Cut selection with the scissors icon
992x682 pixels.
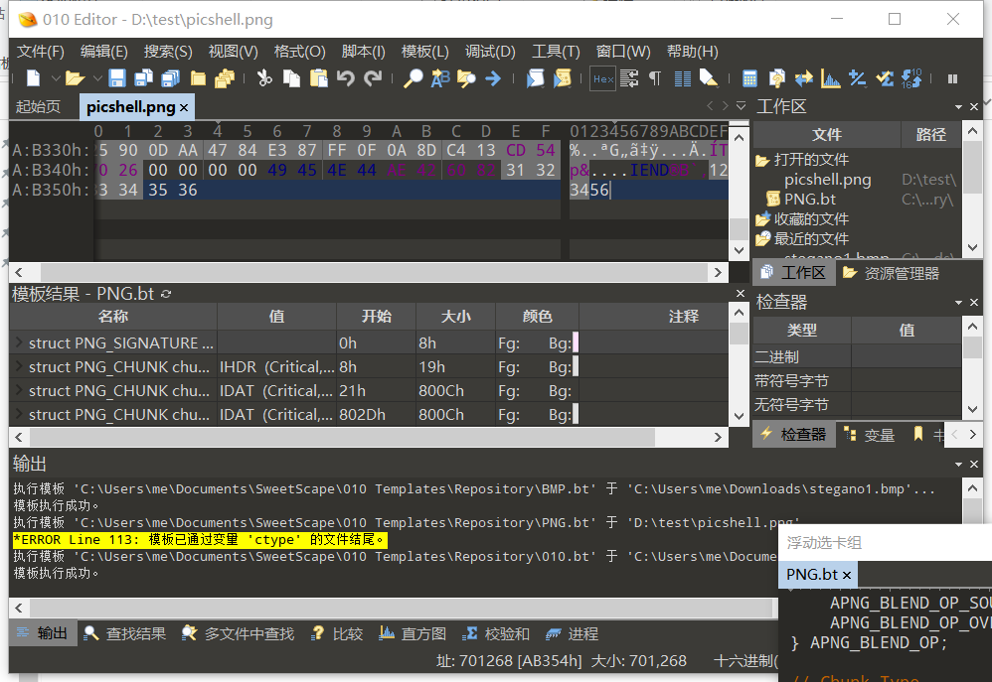(263, 78)
